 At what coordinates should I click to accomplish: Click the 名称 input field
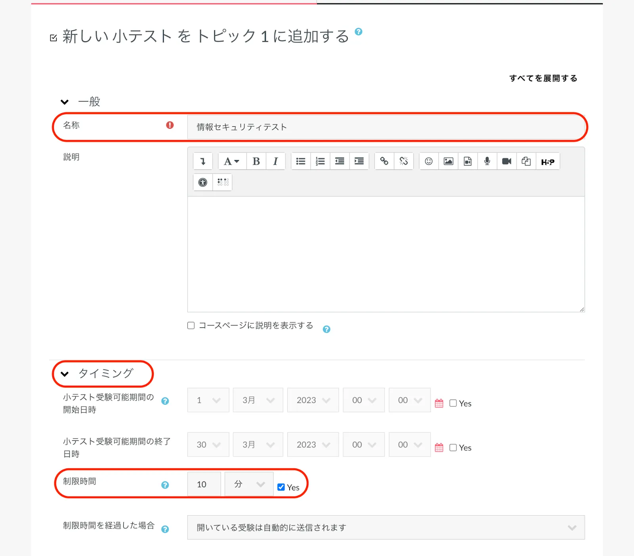click(x=386, y=127)
